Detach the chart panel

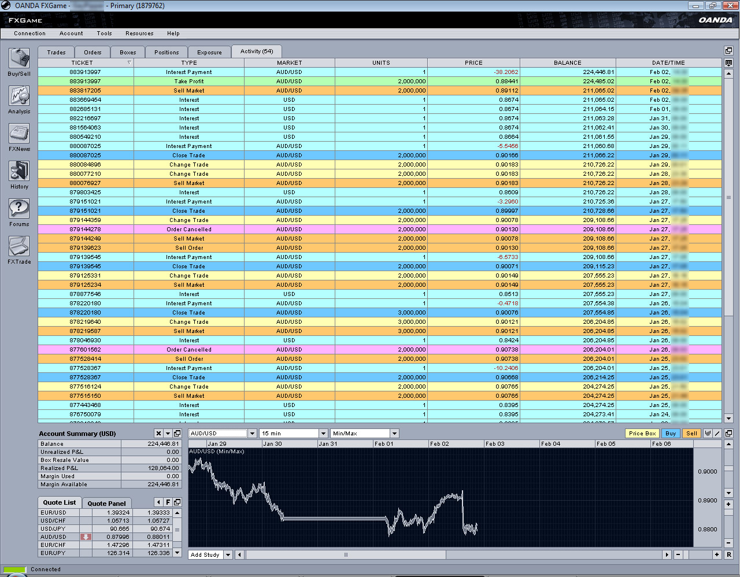(728, 433)
